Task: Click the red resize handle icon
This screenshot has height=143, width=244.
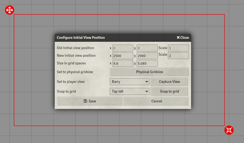Action: click(x=229, y=130)
